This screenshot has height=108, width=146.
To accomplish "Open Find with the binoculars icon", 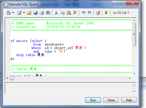I will point(48,13).
